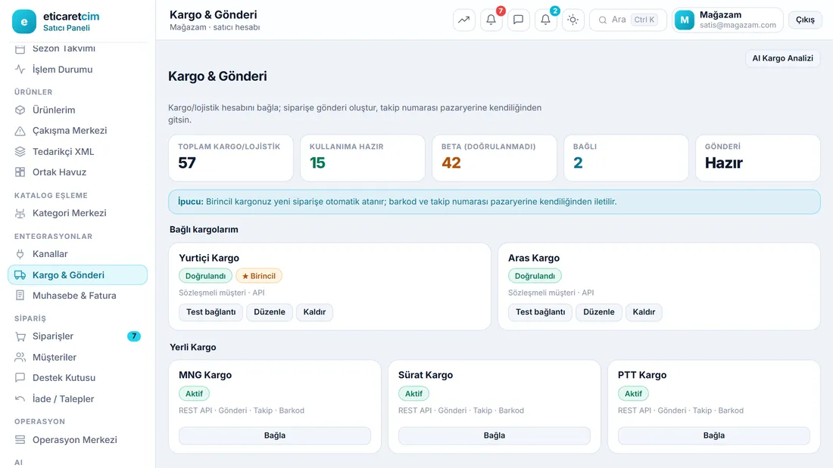This screenshot has height=468, width=833.
Task: Click Bağla for Sürat Kargo
Action: pos(494,435)
